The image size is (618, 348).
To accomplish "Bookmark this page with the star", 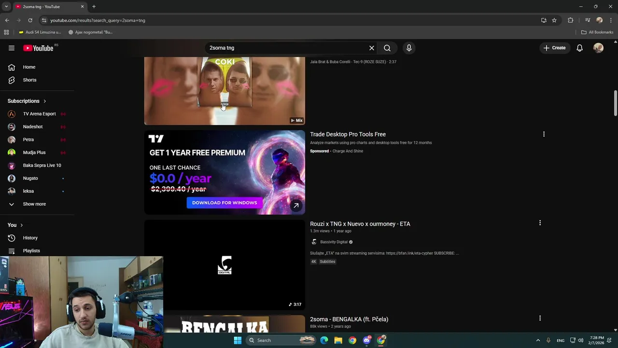I will point(554,20).
